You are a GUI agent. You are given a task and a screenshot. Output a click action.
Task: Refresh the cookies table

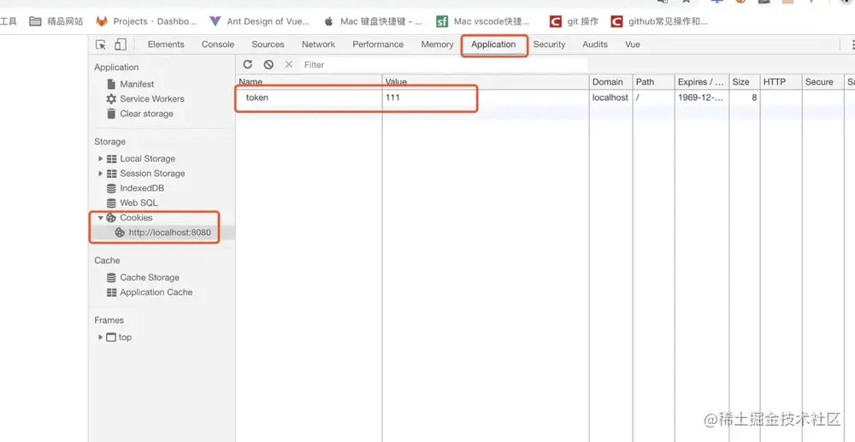(x=248, y=64)
